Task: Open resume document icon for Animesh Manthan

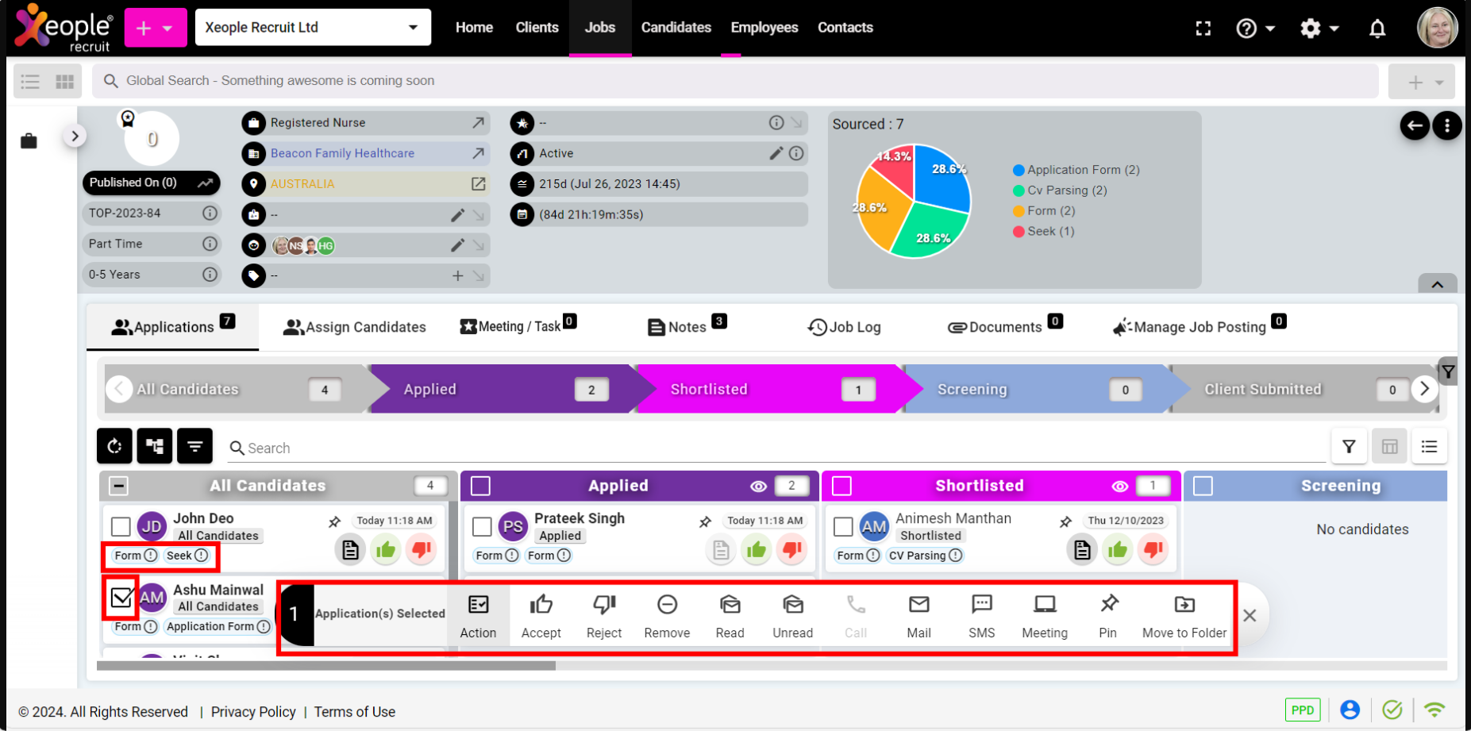Action: 1081,549
